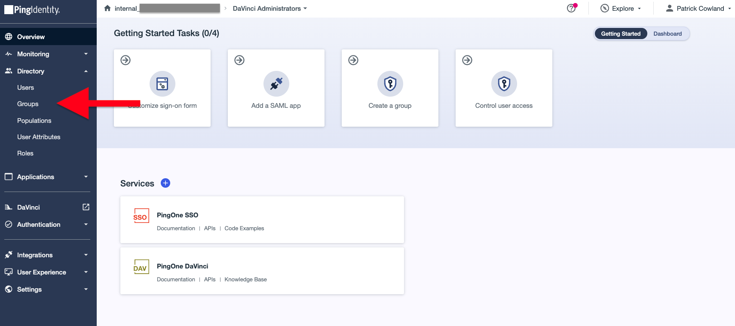Open PingOne SSO Documentation link
This screenshot has height=326, width=735.
[x=176, y=228]
